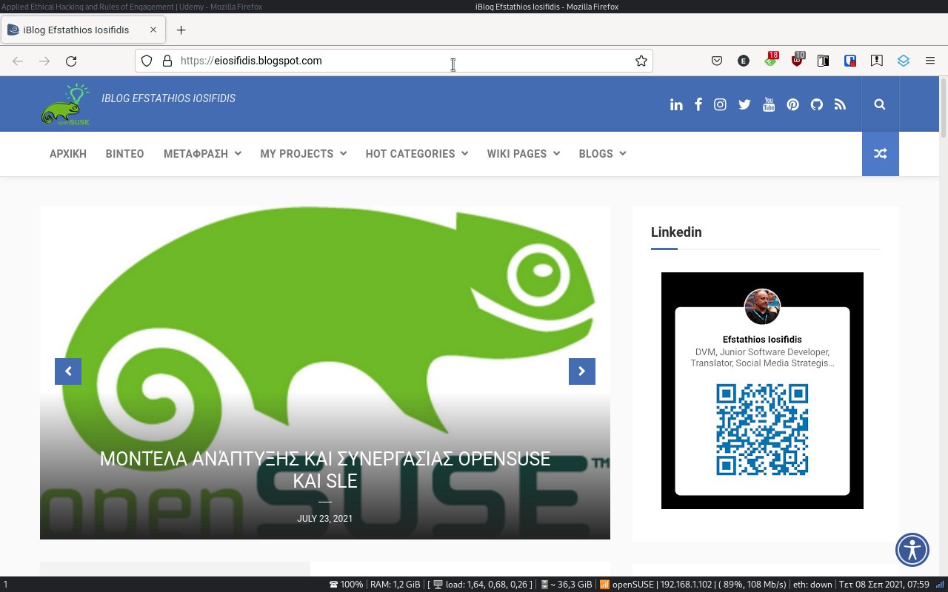The width and height of the screenshot is (948, 592).
Task: Open the YouTube social icon
Action: (x=769, y=104)
